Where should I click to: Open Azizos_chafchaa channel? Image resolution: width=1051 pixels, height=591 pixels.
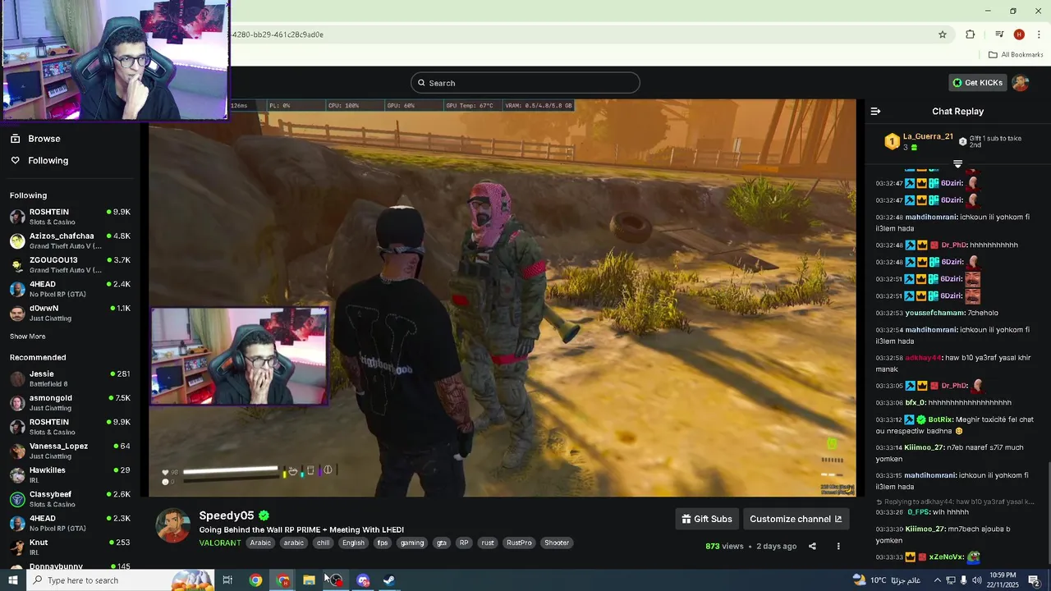click(70, 241)
